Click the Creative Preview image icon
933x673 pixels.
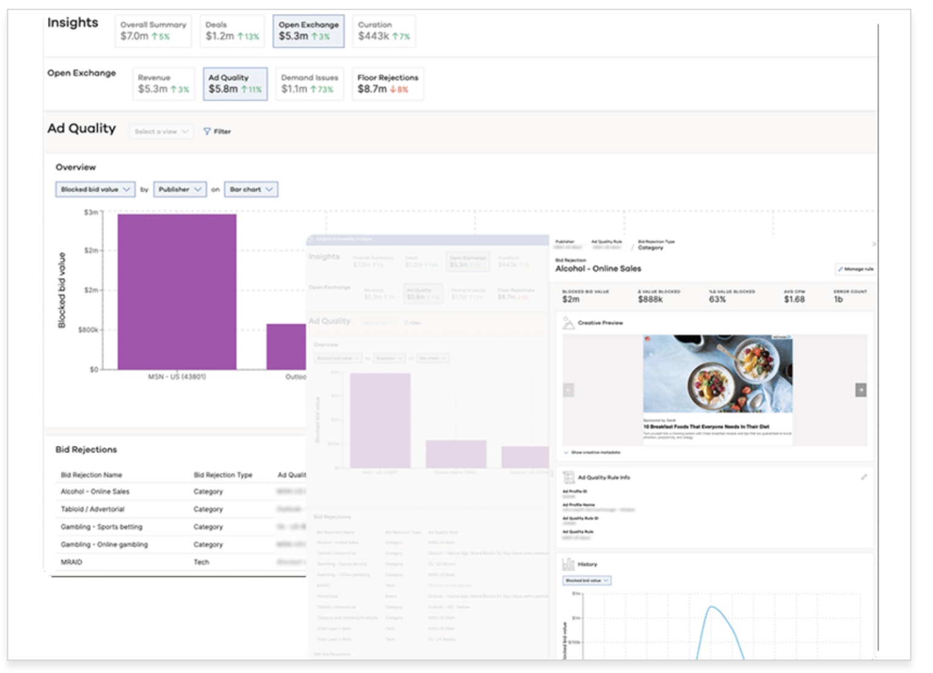[x=569, y=323]
